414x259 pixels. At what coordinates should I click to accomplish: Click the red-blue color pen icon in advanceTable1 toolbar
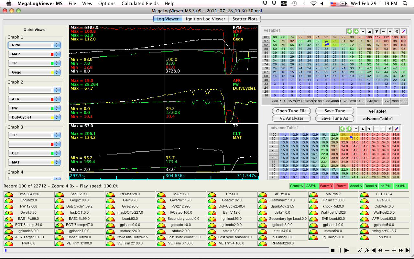[x=397, y=129]
